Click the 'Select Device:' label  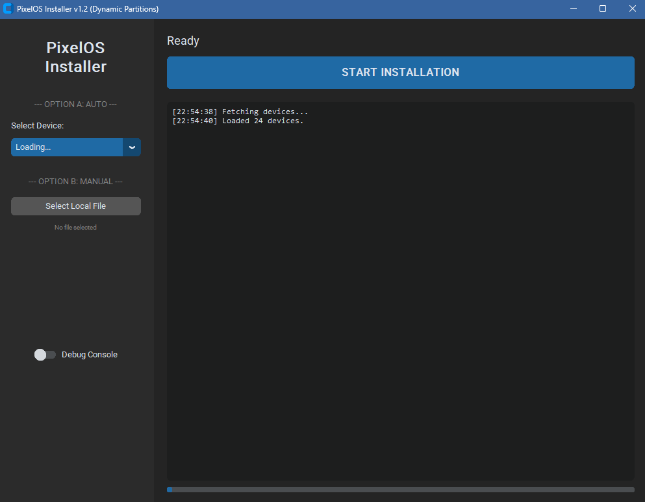click(38, 126)
